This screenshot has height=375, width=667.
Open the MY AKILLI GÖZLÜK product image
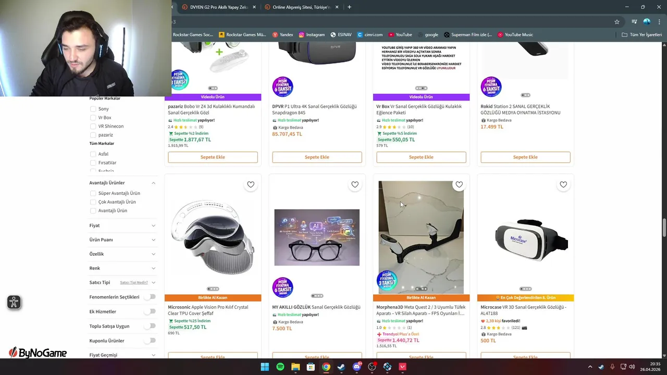coord(317,238)
